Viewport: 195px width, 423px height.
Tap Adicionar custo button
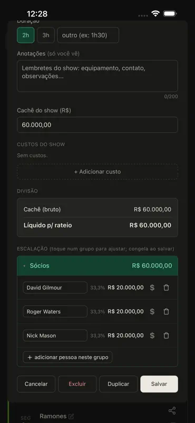[x=97, y=171]
